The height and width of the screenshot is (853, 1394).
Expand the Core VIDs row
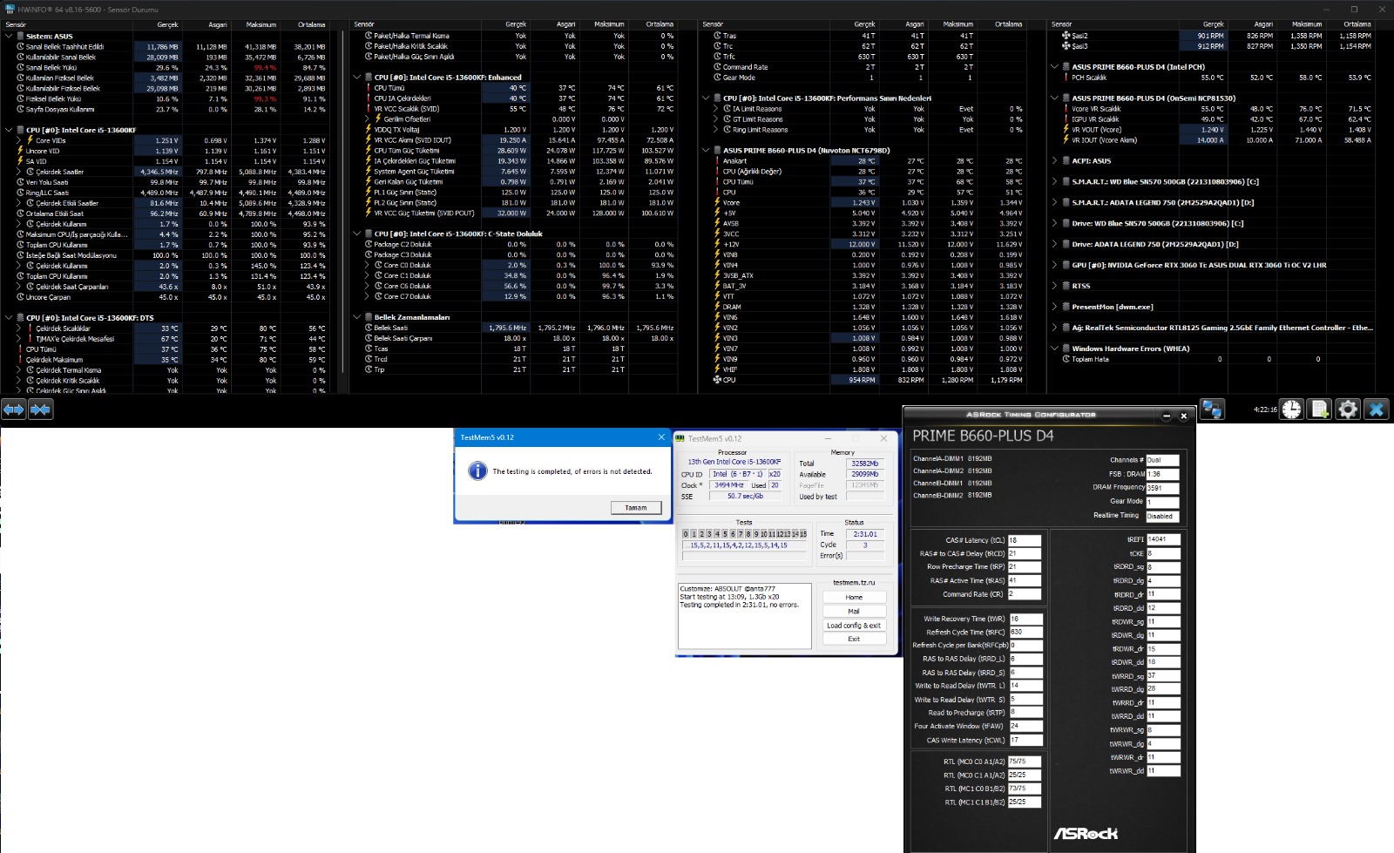19,140
